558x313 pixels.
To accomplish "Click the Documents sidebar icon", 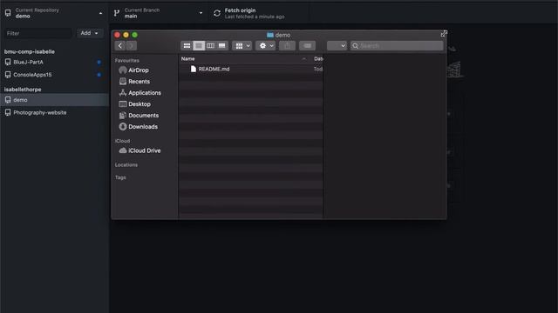I will coord(123,116).
